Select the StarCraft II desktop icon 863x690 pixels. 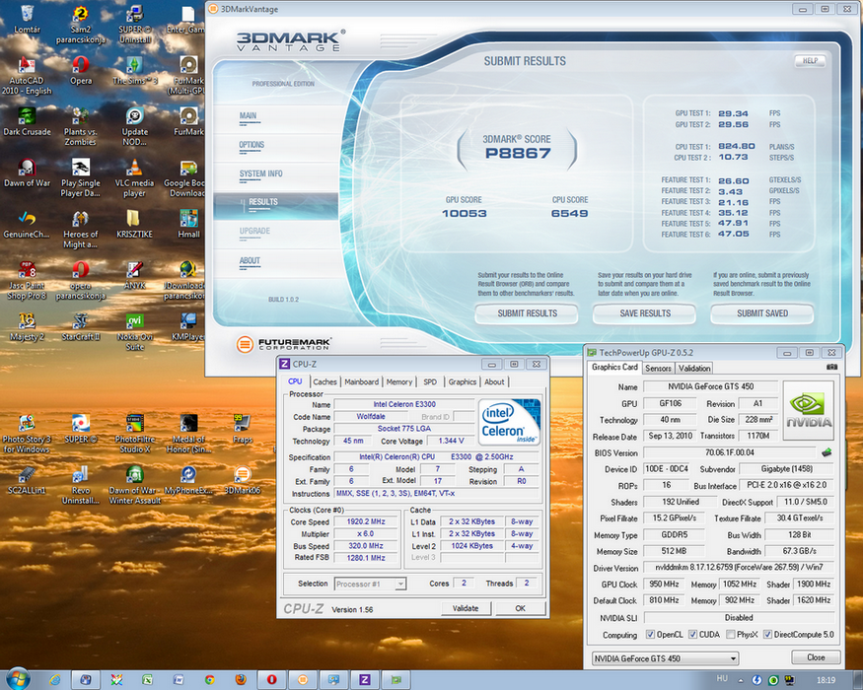tap(80, 325)
